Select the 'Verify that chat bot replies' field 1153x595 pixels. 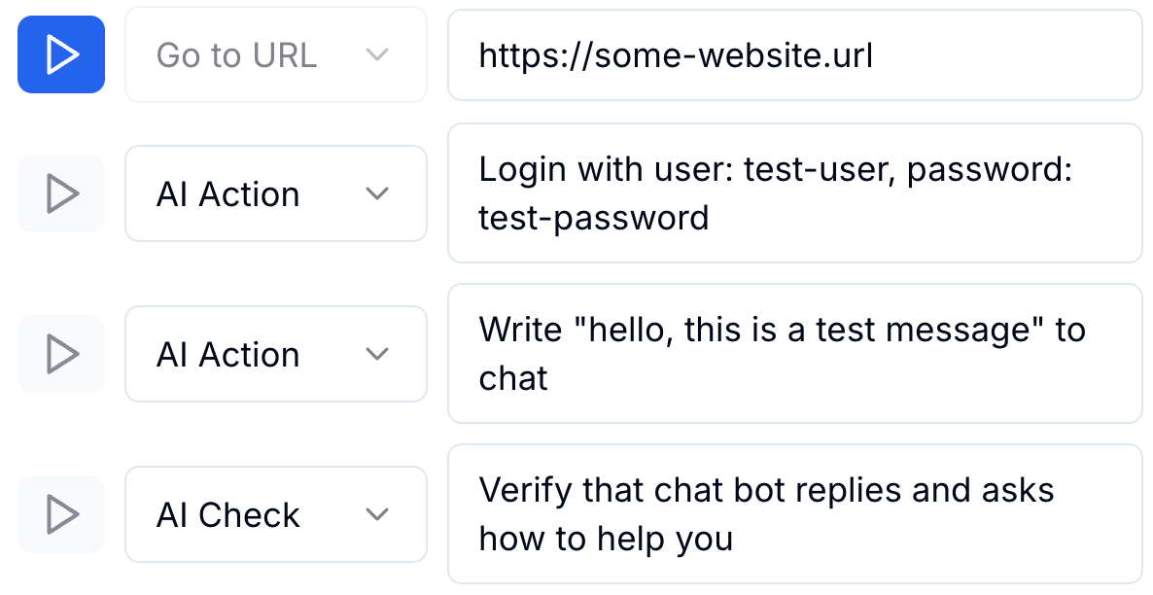[794, 514]
